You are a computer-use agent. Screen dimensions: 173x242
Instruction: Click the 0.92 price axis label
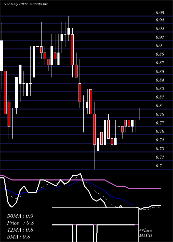(x=160, y=29)
